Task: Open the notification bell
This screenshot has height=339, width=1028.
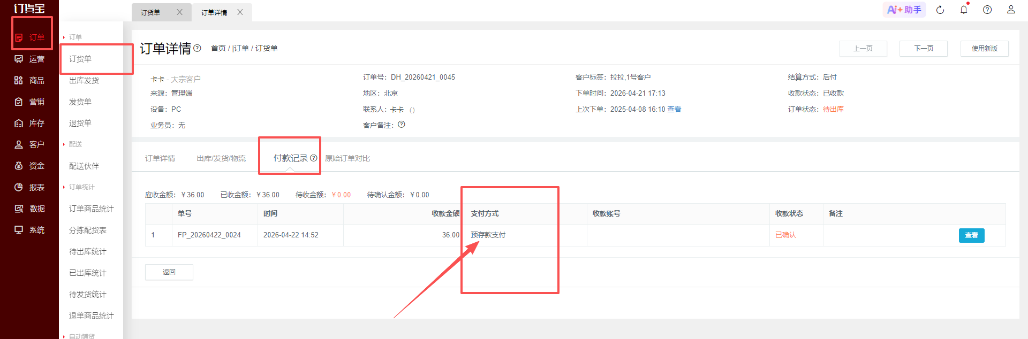Action: coord(964,10)
